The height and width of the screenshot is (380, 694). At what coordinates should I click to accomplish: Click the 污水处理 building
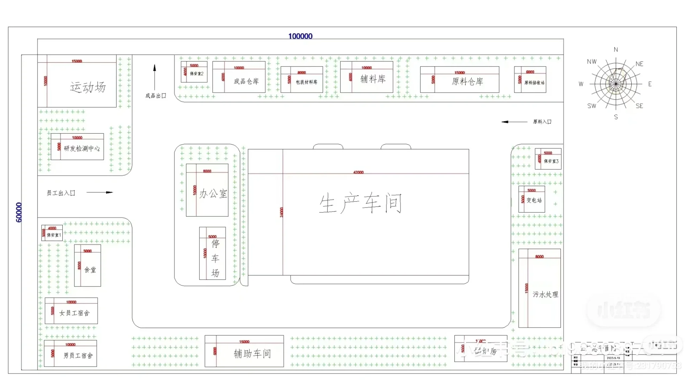[x=545, y=294]
